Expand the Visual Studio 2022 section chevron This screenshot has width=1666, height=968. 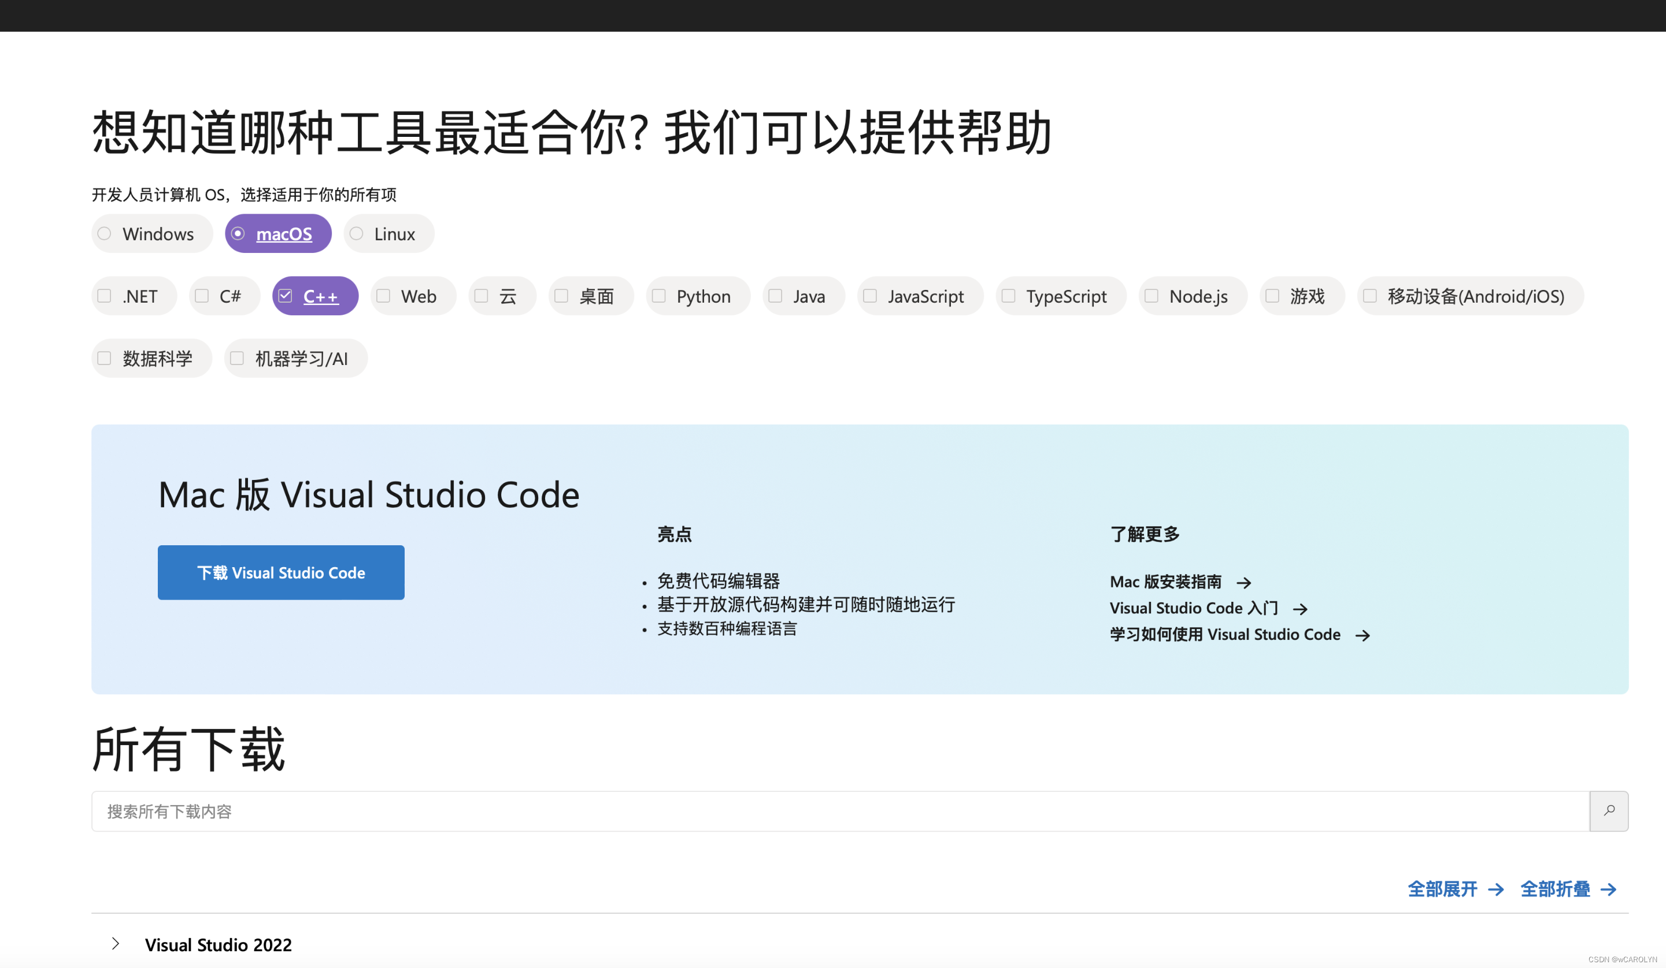click(x=116, y=944)
